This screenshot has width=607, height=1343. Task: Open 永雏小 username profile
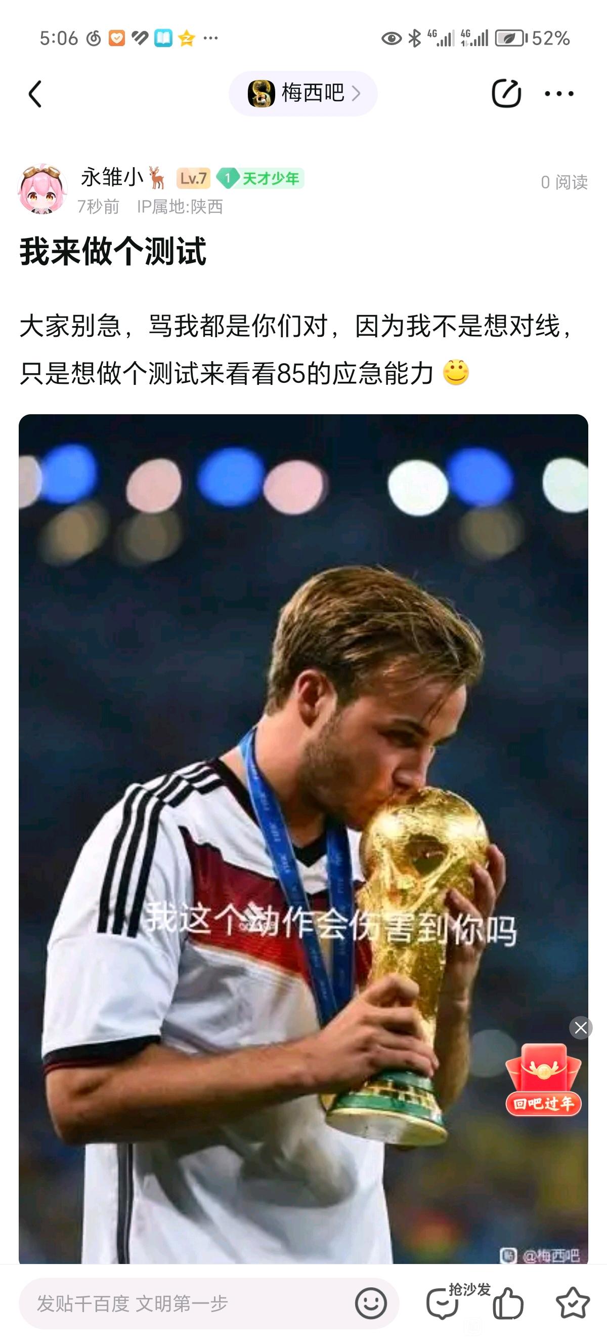[123, 178]
